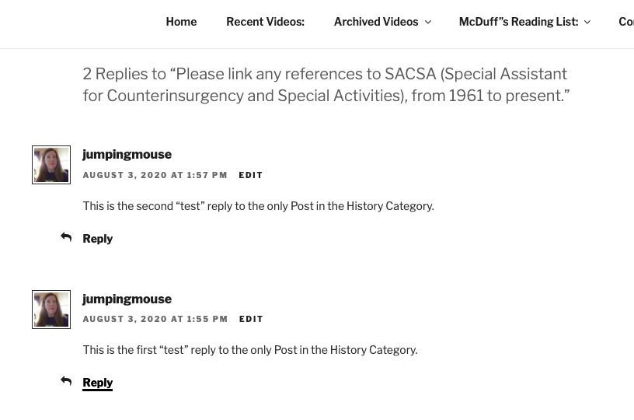This screenshot has width=634, height=420.
Task: Reply to the first test comment
Action: tap(97, 383)
